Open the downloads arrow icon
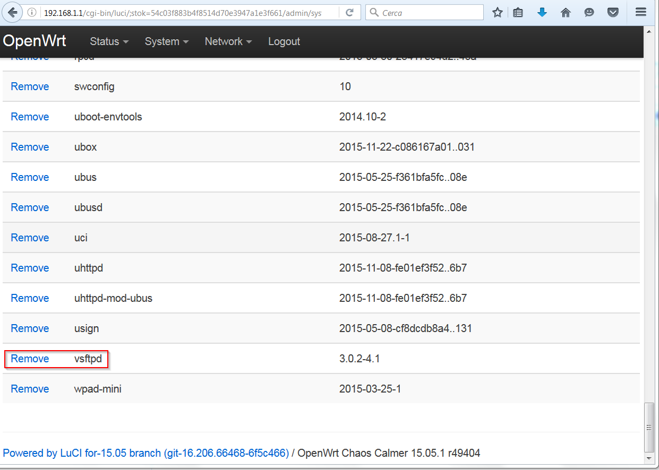 click(542, 12)
